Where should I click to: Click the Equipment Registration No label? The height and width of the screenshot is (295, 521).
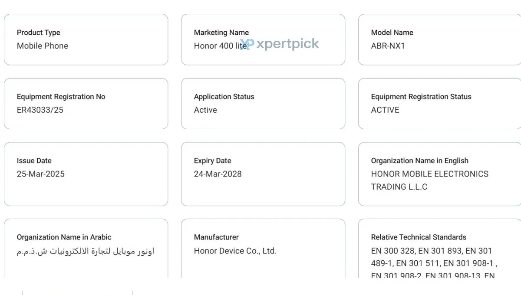[61, 97]
